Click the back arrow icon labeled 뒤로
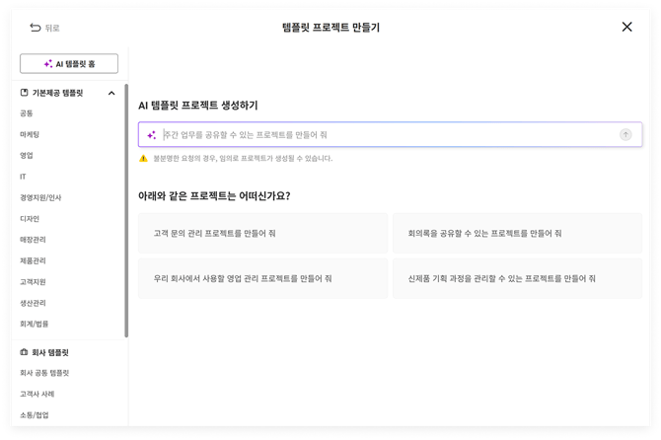 click(x=36, y=28)
